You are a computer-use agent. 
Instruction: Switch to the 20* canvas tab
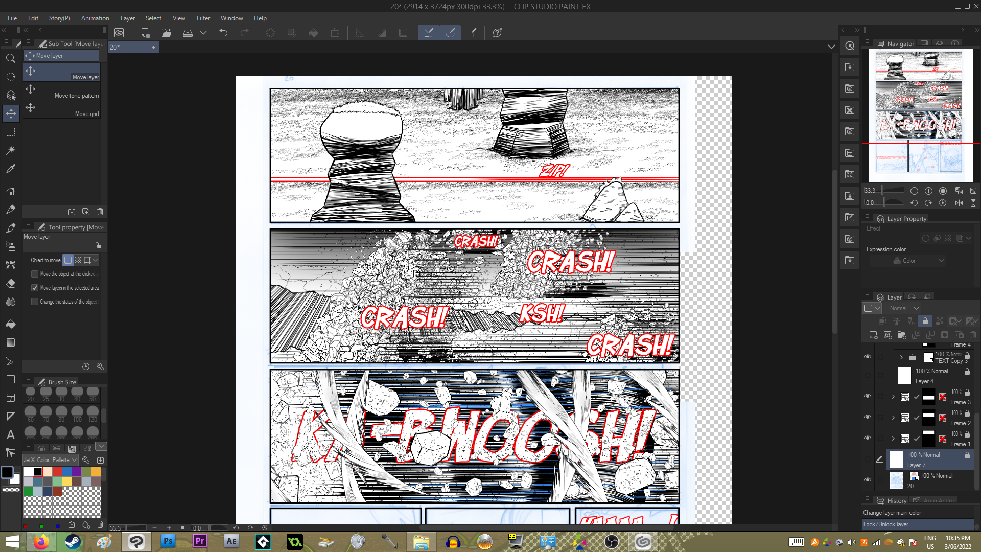coord(133,47)
